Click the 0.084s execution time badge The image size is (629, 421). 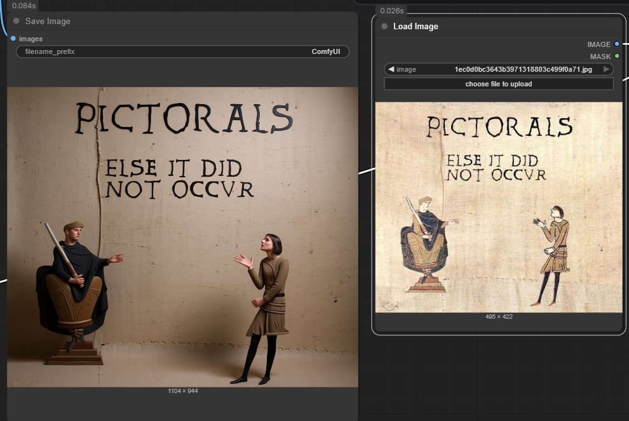click(24, 6)
